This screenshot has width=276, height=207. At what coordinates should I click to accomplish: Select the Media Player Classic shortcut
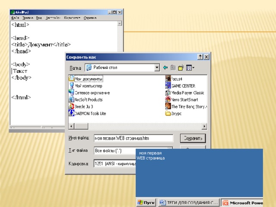(x=185, y=93)
